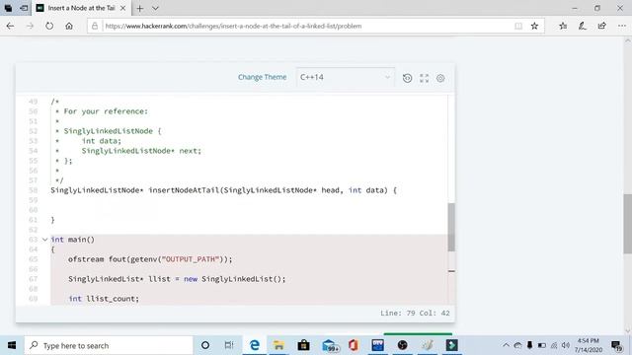The width and height of the screenshot is (632, 355).
Task: Open File Explorer from the taskbar
Action: [x=278, y=345]
